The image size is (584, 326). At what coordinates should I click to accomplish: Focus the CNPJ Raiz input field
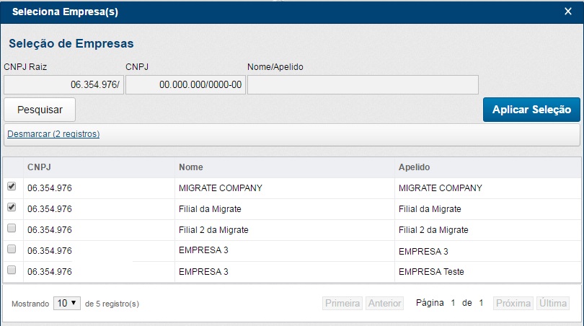(63, 85)
